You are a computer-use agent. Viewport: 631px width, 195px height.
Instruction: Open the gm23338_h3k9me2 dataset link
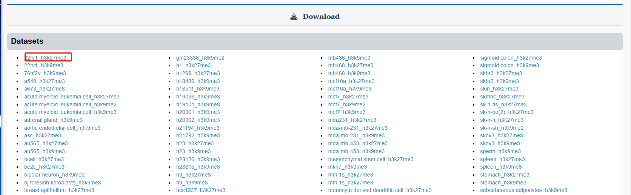[x=200, y=58]
